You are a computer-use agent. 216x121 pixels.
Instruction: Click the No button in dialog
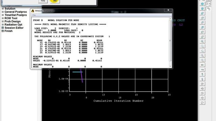[55, 1]
